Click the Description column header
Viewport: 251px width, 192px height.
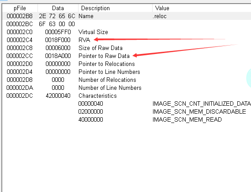(x=115, y=8)
